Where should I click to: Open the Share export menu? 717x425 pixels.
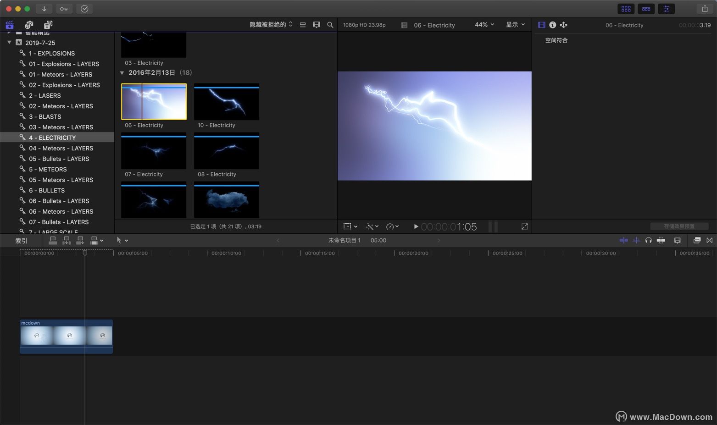tap(705, 9)
